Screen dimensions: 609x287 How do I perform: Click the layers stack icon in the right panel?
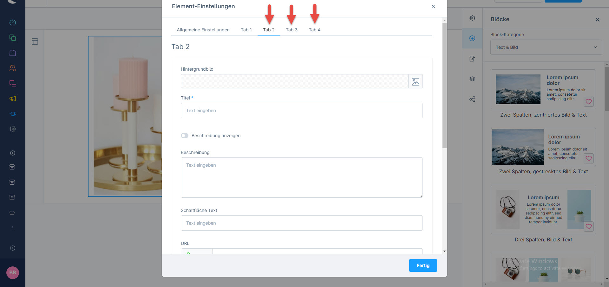click(x=472, y=79)
